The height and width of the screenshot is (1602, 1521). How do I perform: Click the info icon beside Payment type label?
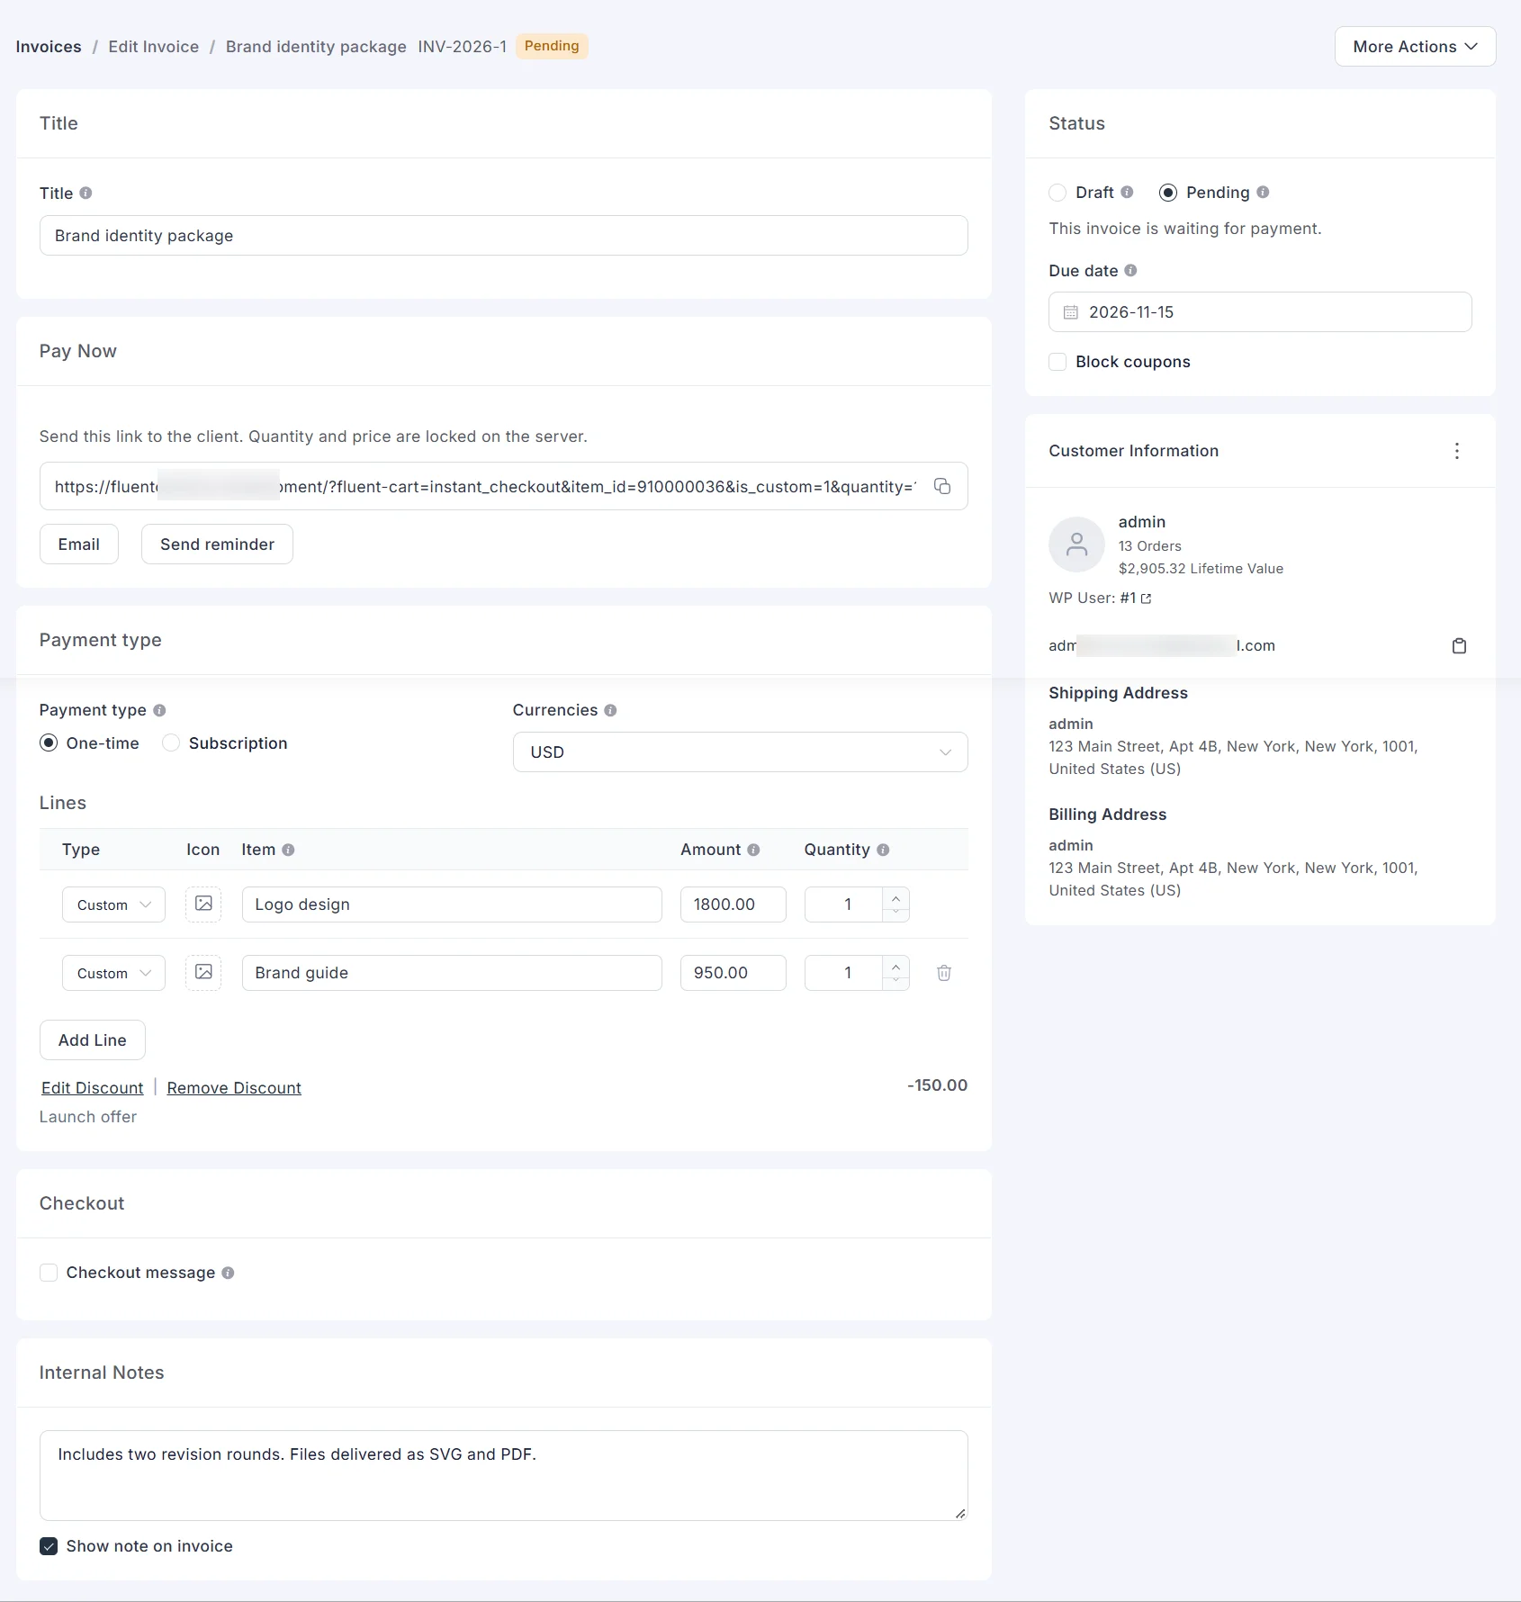click(159, 710)
